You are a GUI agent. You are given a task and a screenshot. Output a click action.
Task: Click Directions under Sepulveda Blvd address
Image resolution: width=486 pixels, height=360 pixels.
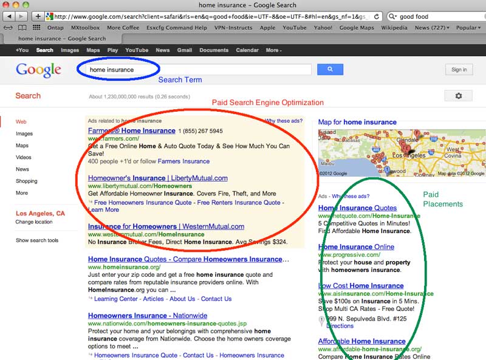(340, 326)
